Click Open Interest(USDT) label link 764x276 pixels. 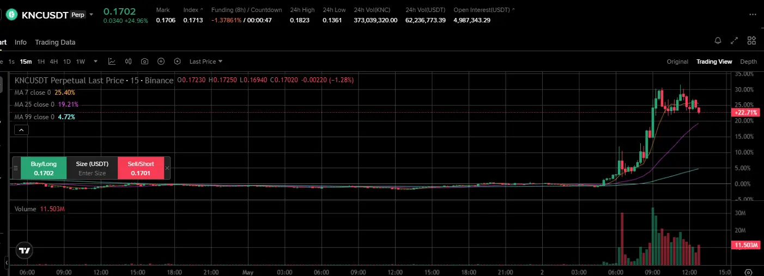coord(484,10)
